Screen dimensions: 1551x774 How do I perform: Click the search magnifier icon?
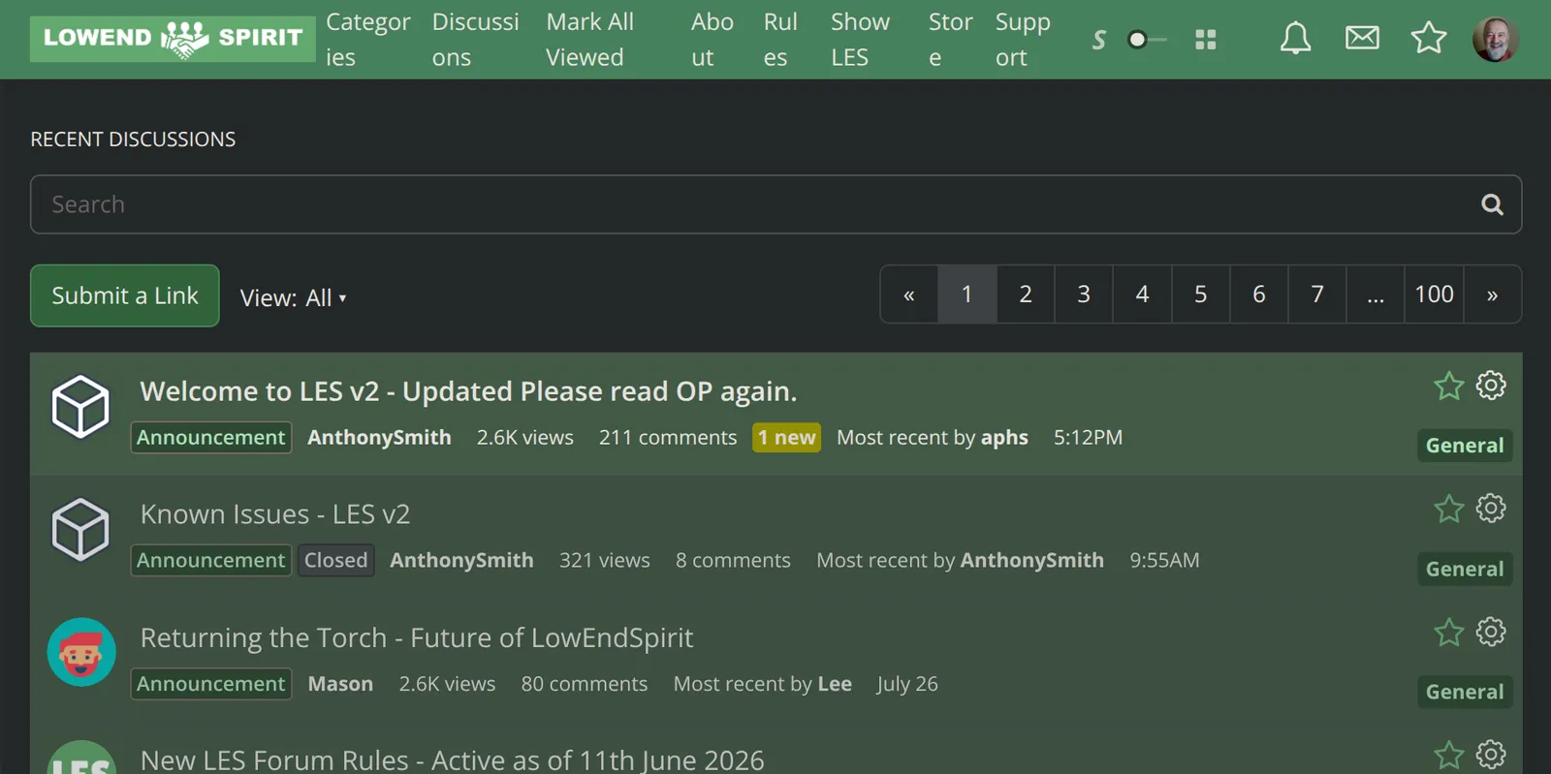tap(1492, 204)
